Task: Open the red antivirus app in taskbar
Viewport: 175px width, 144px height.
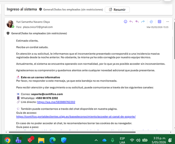Action: point(30,140)
